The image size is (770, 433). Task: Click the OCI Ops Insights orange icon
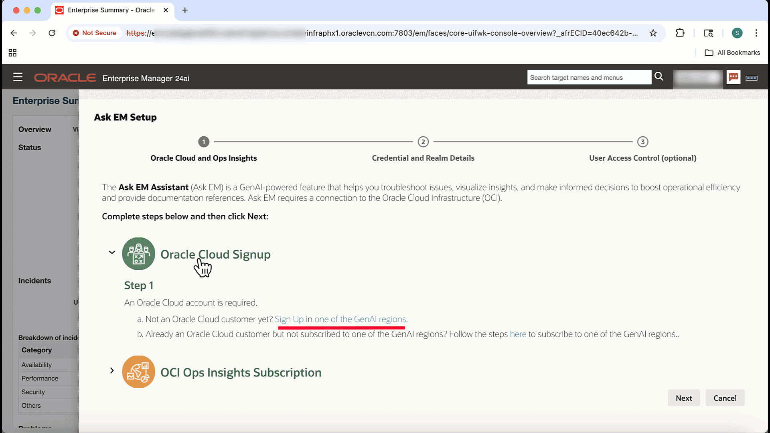138,372
